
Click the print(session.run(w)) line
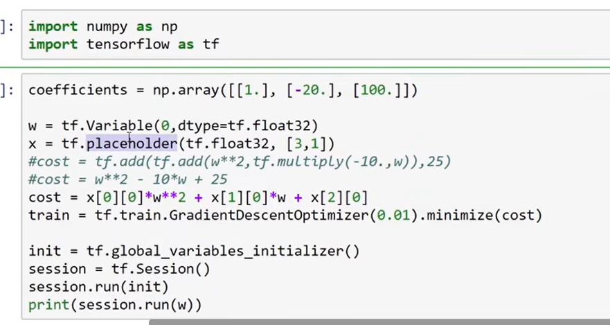(x=115, y=305)
